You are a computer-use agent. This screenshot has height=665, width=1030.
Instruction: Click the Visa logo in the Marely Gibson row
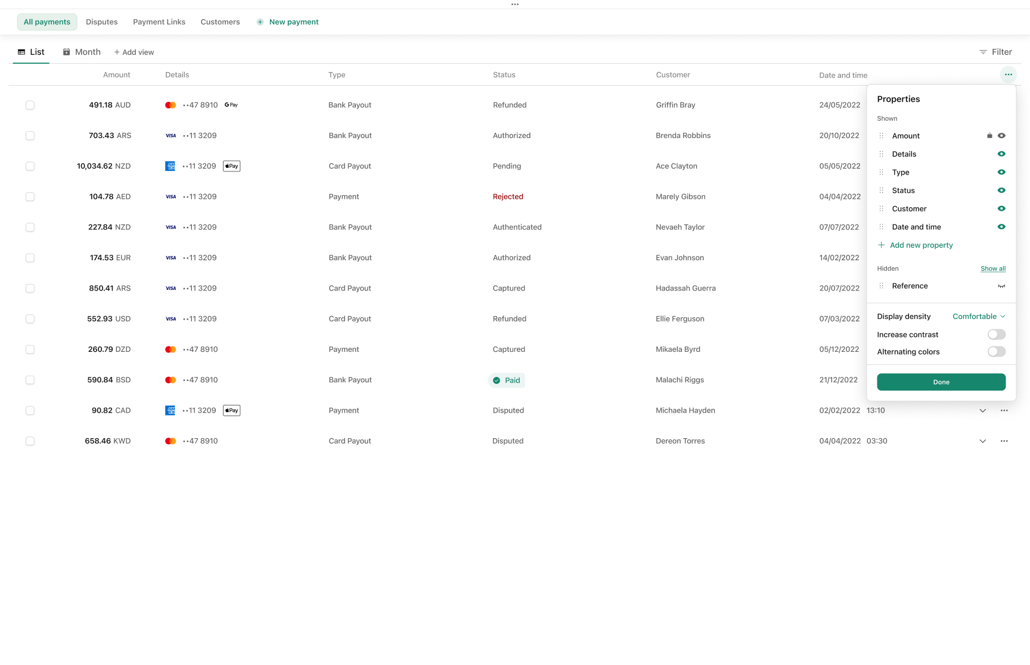pos(170,196)
